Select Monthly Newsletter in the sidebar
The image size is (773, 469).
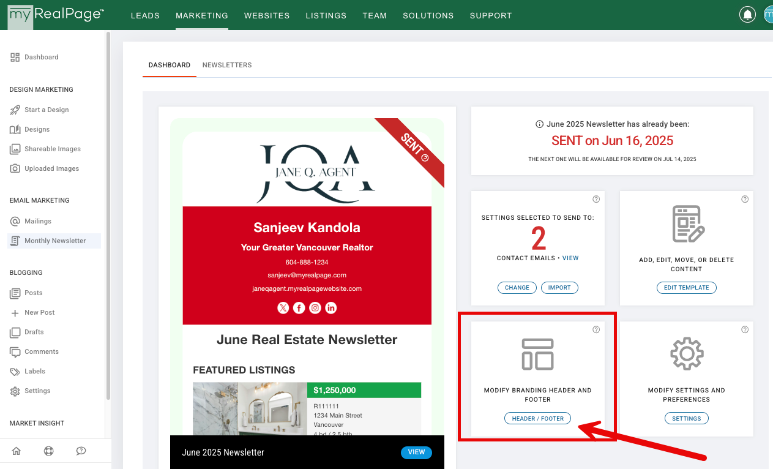click(54, 241)
